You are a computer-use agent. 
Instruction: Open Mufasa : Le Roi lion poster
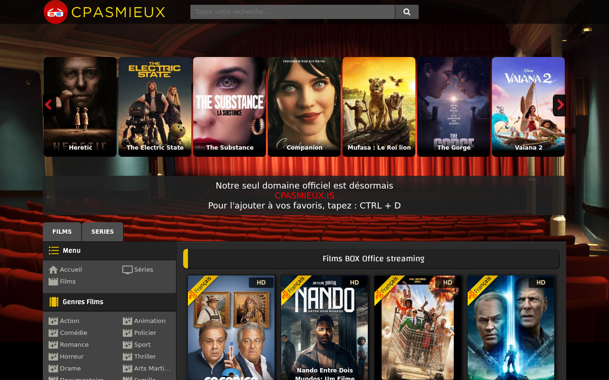379,107
